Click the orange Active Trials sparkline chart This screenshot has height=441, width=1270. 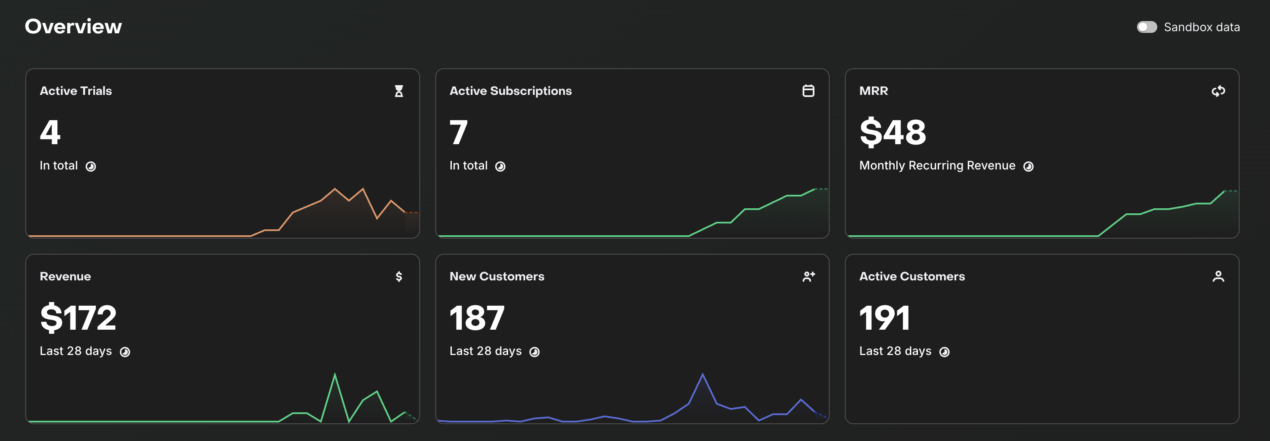223,212
